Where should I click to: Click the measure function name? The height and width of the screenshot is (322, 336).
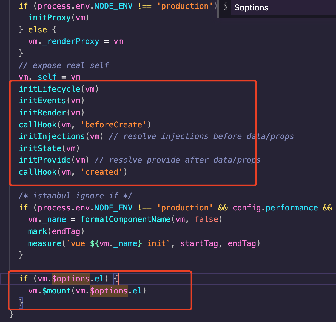click(x=45, y=243)
